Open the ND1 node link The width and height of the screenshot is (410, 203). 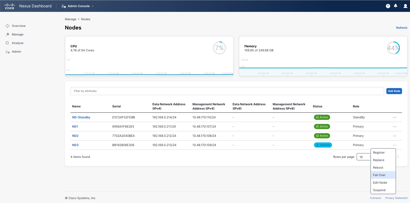pyautogui.click(x=75, y=127)
